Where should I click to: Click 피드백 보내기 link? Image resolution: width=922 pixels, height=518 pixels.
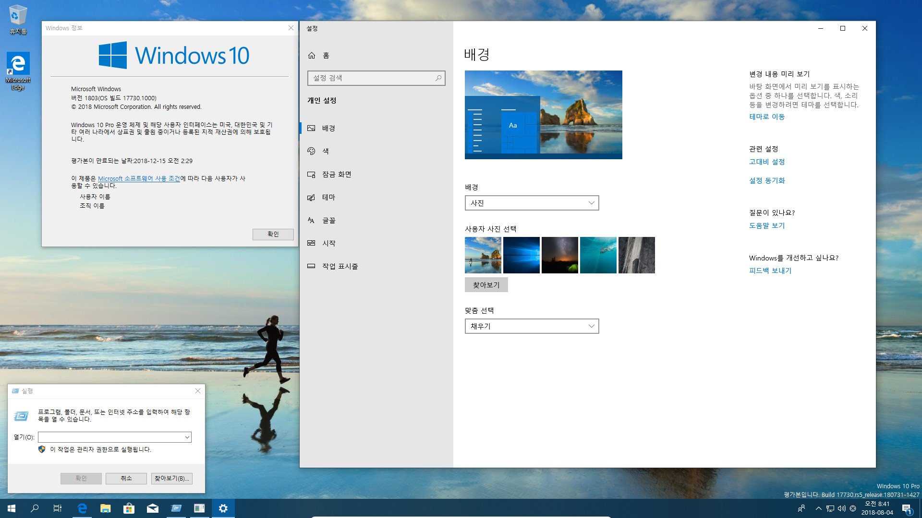(x=770, y=271)
